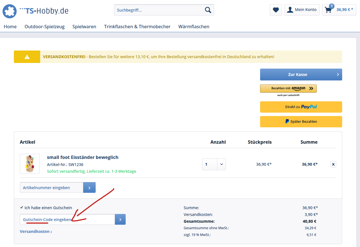Open the Mein Konto menu
360x247 pixels.
click(302, 10)
